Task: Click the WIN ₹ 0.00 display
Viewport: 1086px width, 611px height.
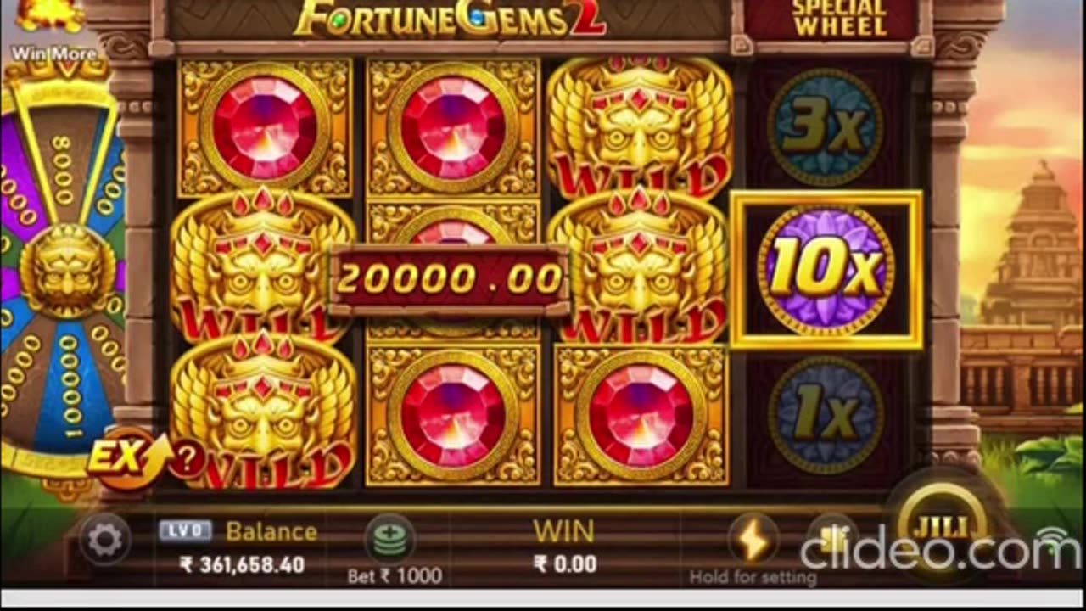Action: tap(564, 547)
